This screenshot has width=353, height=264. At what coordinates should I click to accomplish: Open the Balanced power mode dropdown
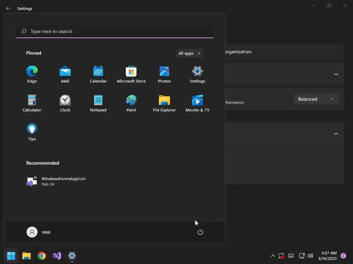click(x=316, y=99)
